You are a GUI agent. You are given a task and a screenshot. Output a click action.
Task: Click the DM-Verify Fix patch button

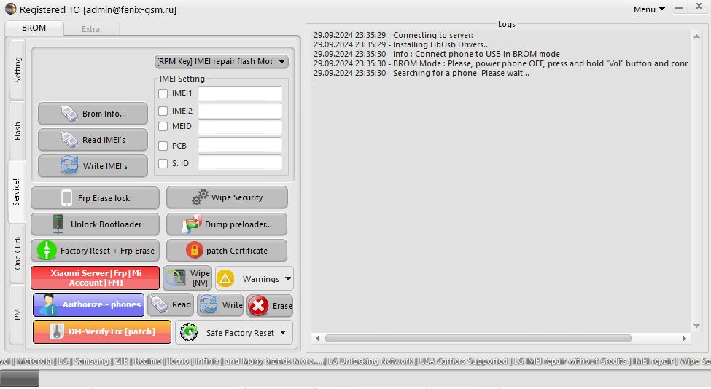[102, 332]
